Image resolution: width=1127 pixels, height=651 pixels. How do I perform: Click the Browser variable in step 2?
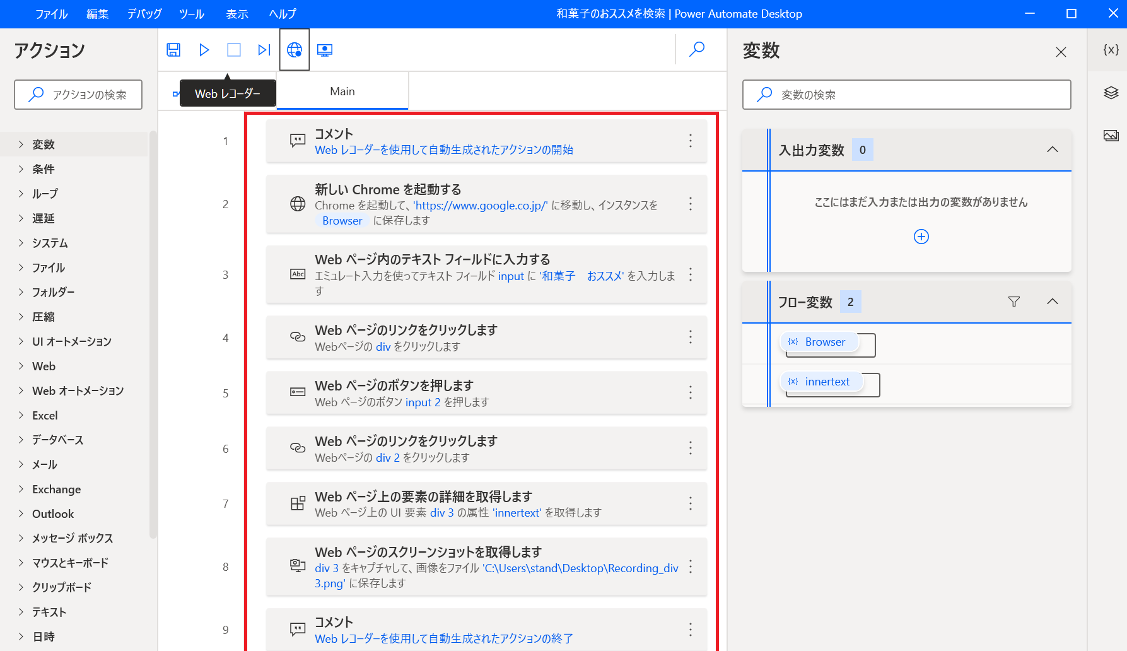coord(342,221)
